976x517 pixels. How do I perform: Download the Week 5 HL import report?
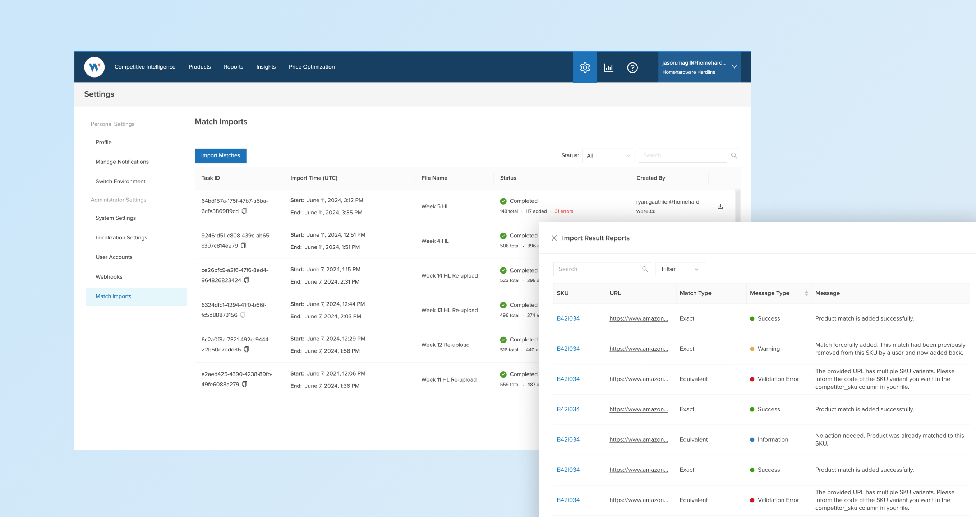point(720,206)
